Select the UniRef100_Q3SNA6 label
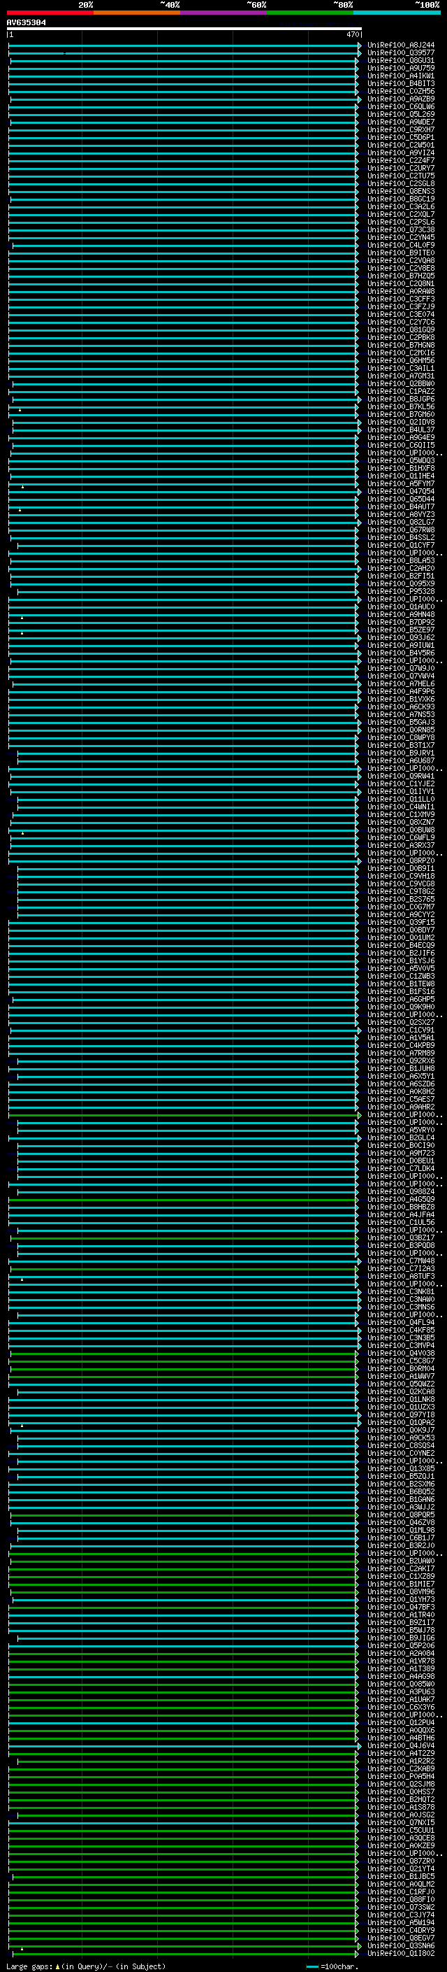 [x=400, y=1946]
